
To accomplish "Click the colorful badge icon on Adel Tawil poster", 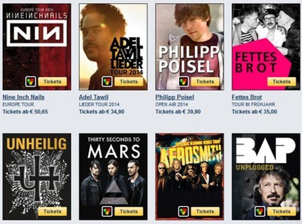I will click(107, 82).
